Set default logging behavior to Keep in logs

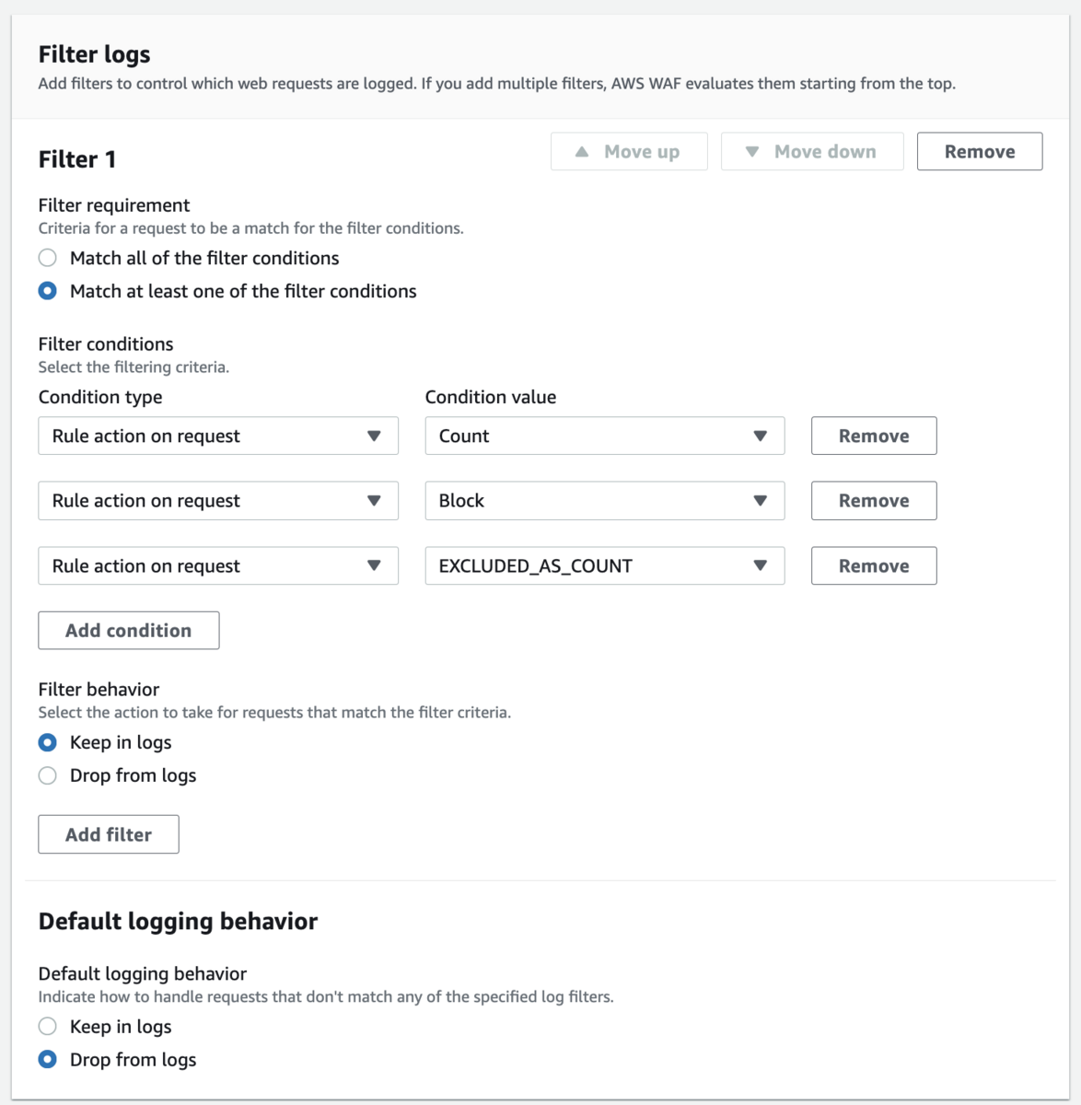click(48, 1027)
